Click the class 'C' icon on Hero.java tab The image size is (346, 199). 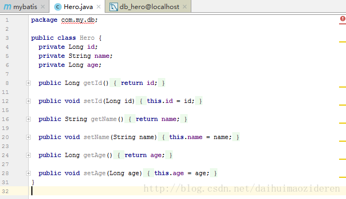[x=58, y=7]
